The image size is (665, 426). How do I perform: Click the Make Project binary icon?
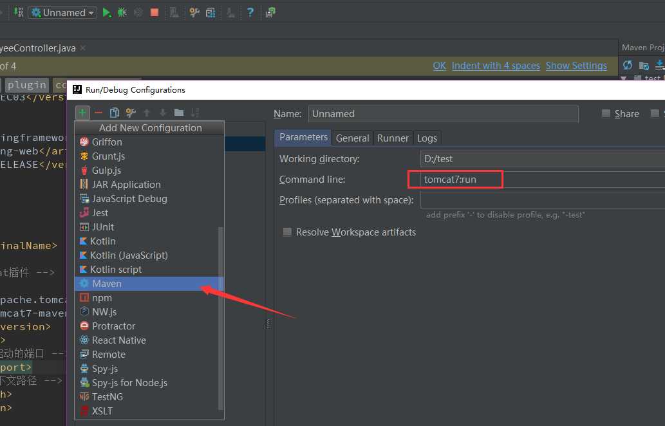[19, 12]
